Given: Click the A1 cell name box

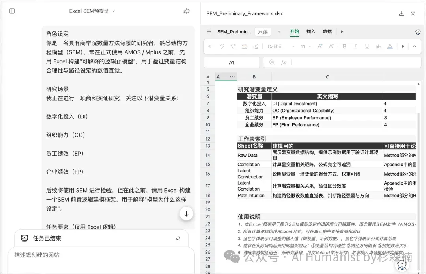Looking at the screenshot, I should (232, 62).
